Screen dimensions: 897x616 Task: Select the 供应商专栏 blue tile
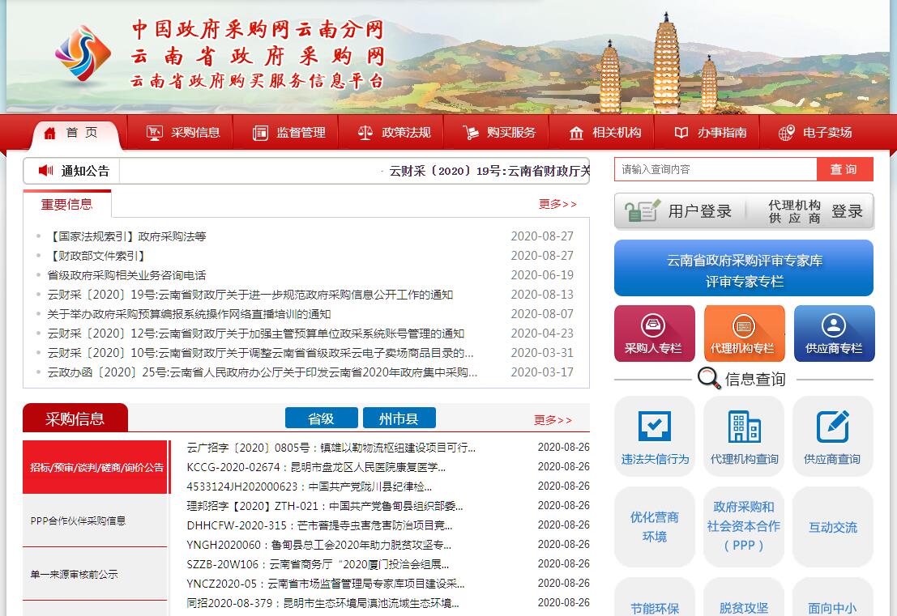834,333
